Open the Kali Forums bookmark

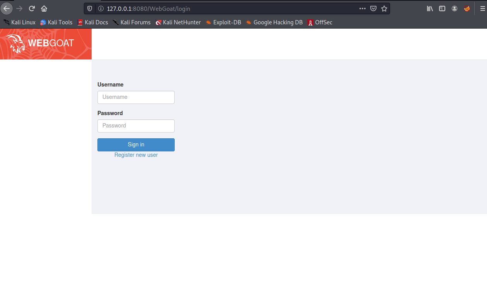click(x=131, y=22)
